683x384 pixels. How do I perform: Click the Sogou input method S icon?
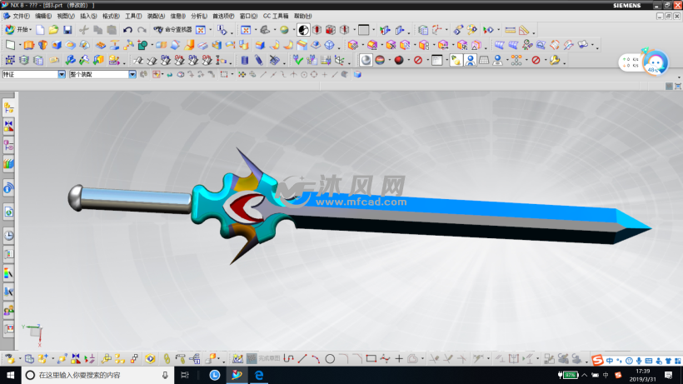coord(596,360)
